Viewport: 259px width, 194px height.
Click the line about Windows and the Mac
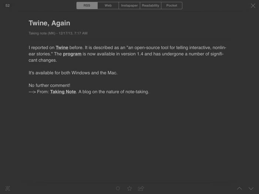pyautogui.click(x=73, y=73)
